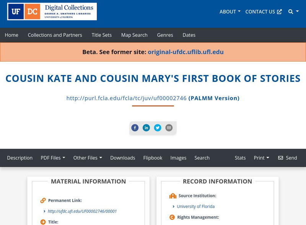Click the University of Florida source link

click(195, 207)
